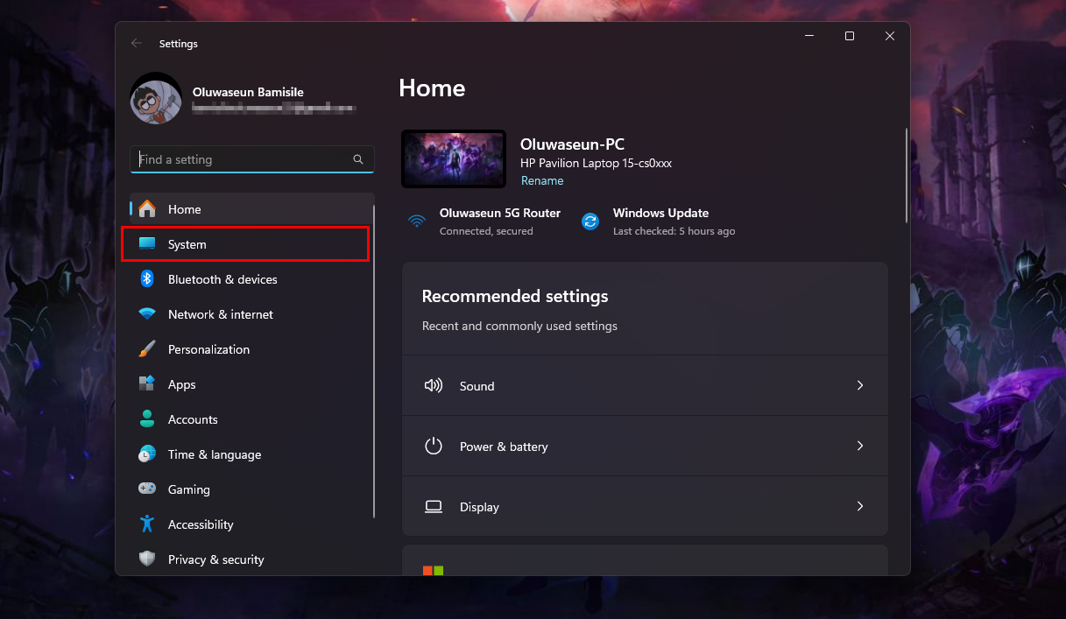Open the Sound recommended setting

pyautogui.click(x=645, y=385)
